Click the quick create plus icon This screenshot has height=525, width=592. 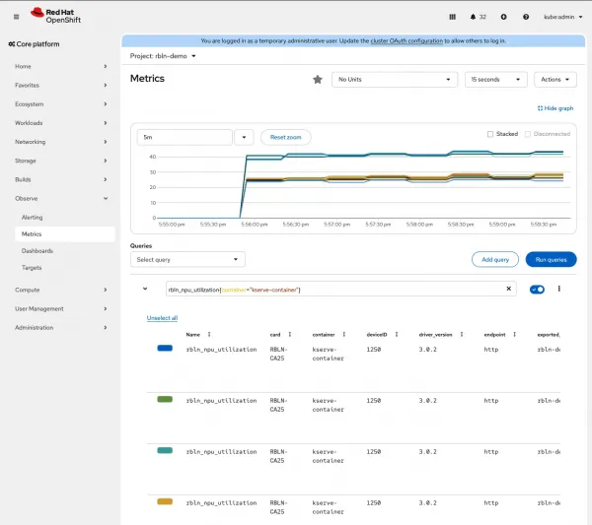[x=503, y=17]
